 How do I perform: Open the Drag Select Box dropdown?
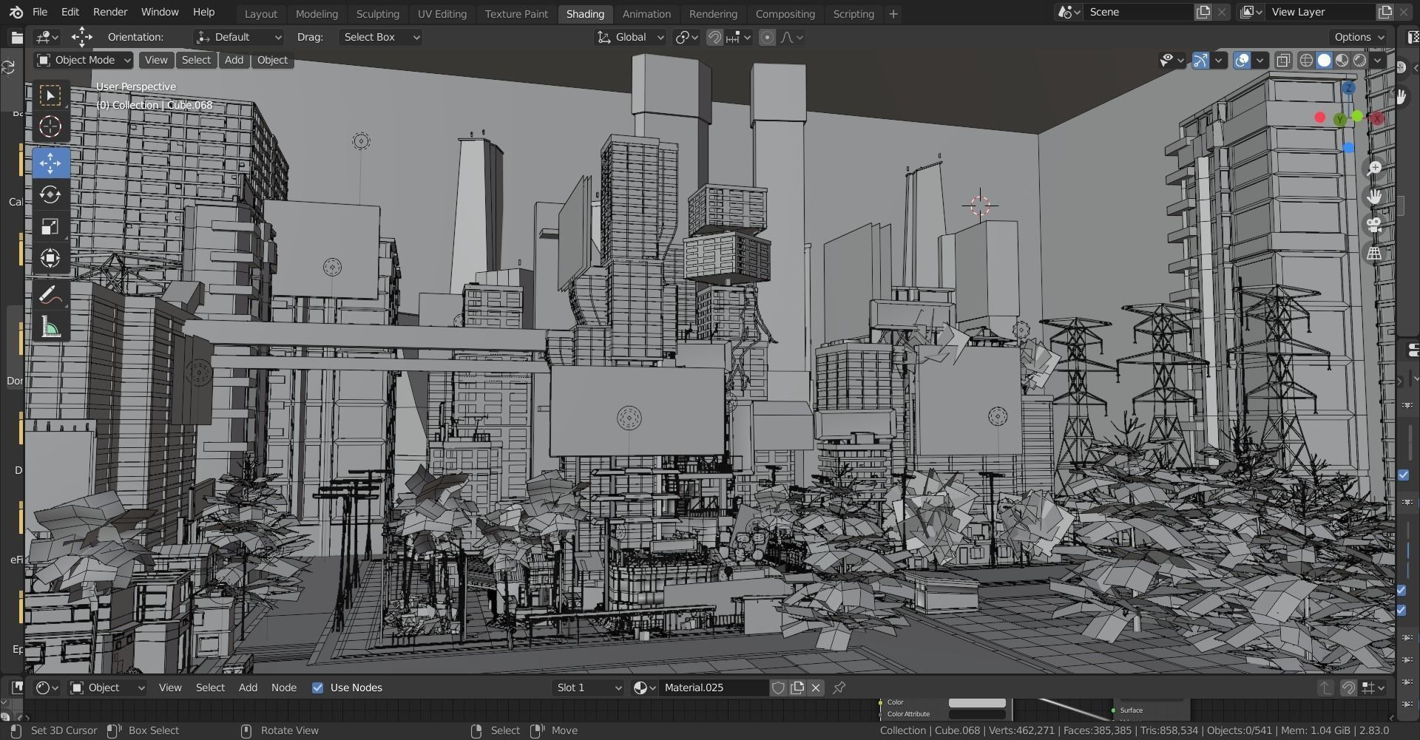coord(380,38)
